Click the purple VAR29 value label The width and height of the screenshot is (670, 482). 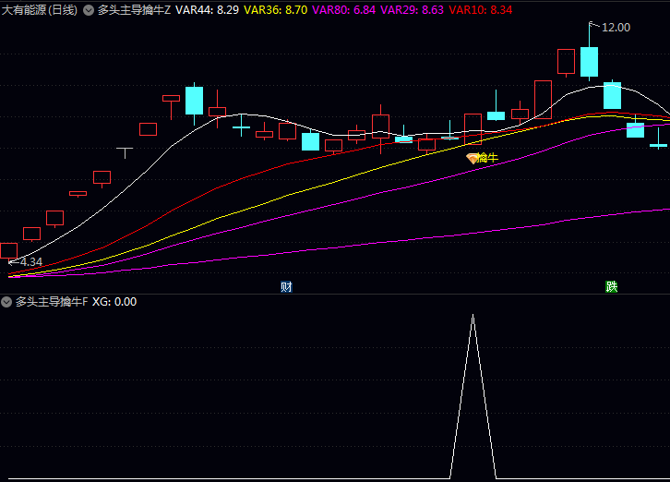[412, 10]
